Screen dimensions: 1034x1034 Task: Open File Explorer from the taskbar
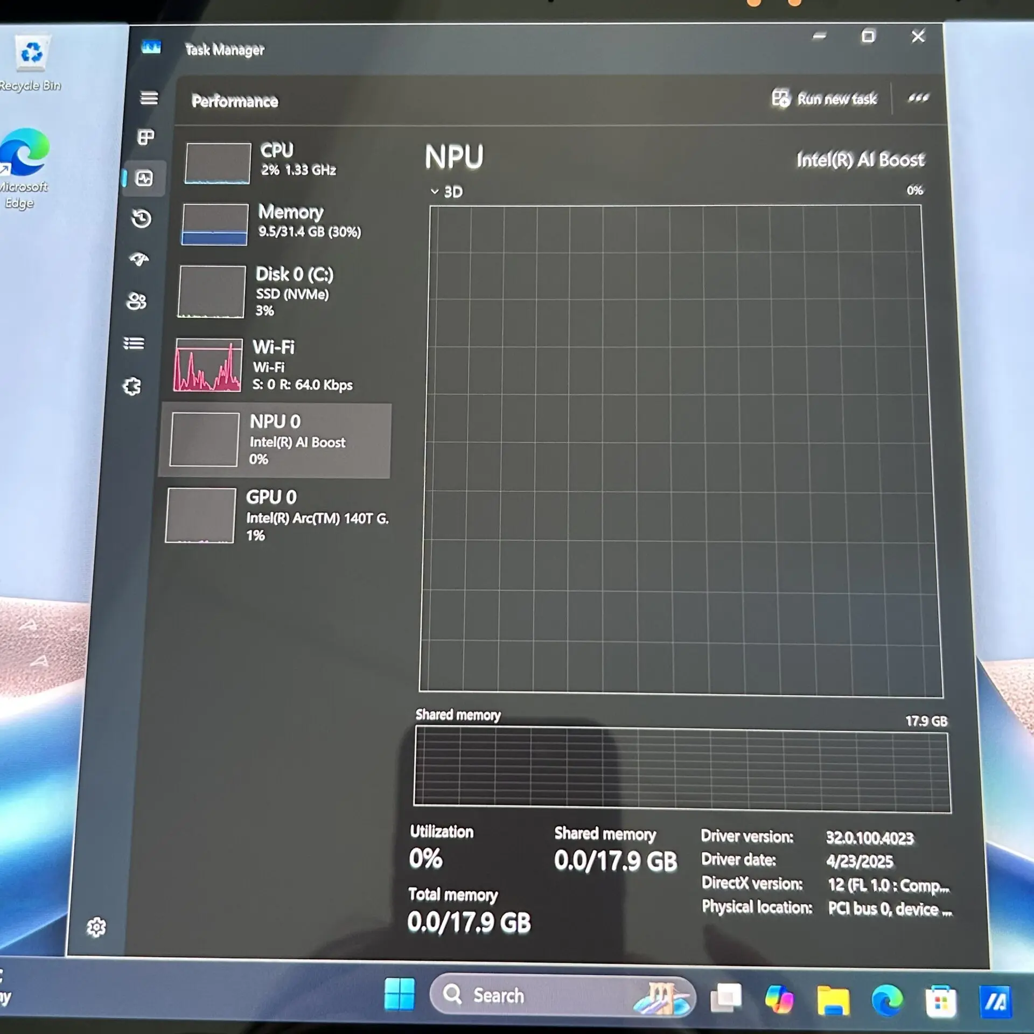click(x=833, y=1001)
